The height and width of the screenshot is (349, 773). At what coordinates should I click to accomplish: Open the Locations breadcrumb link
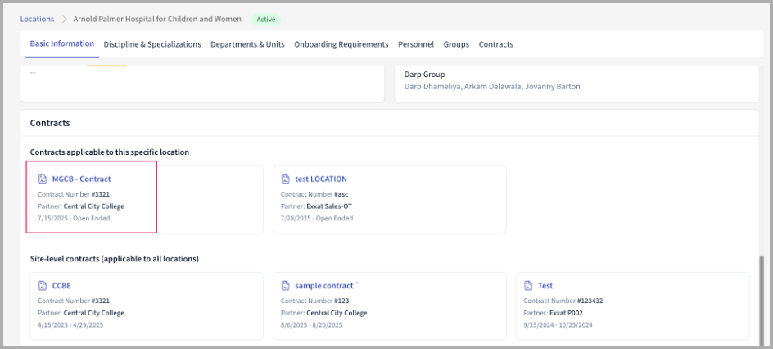37,19
